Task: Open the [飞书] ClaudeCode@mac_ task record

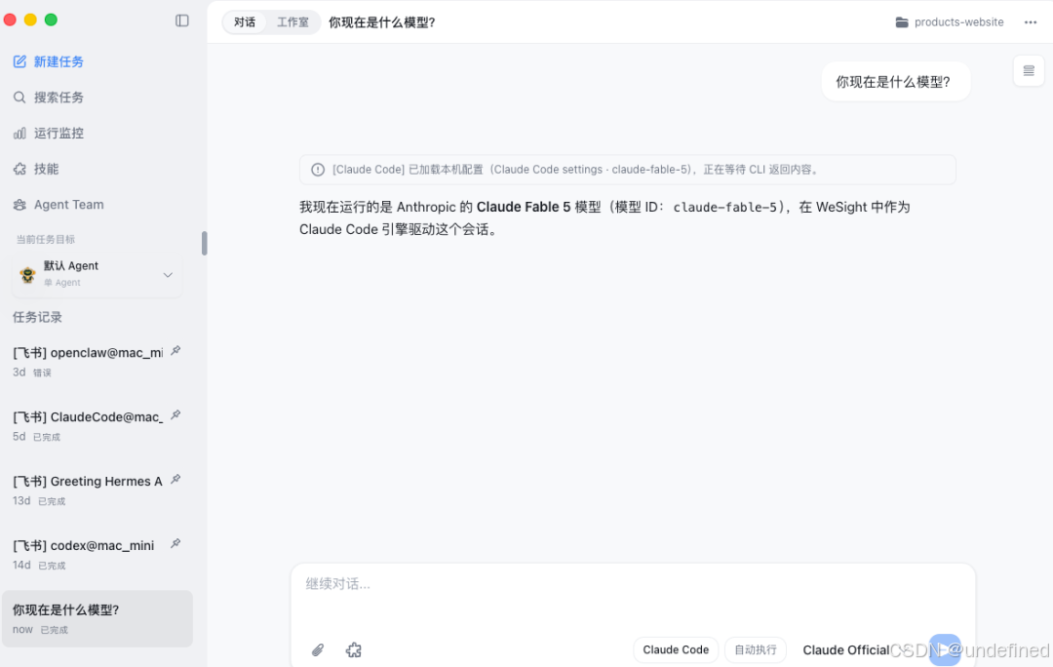Action: click(x=97, y=426)
